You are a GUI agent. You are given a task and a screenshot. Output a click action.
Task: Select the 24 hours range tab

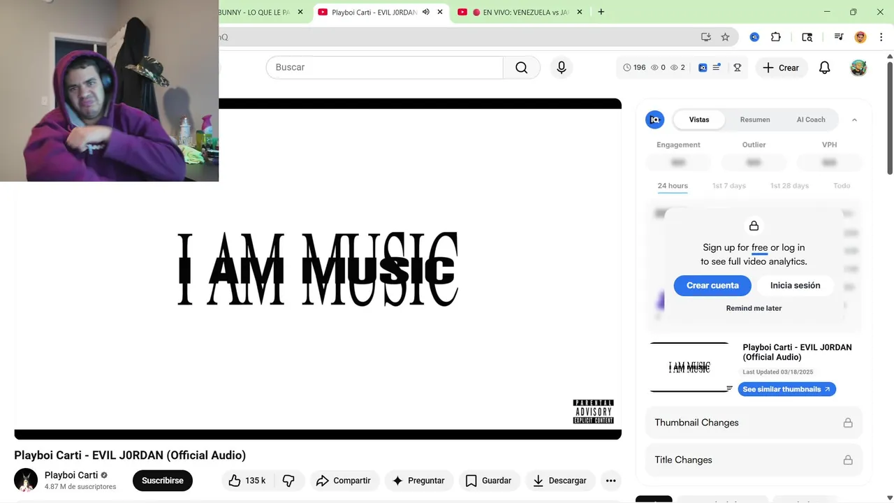pyautogui.click(x=673, y=186)
